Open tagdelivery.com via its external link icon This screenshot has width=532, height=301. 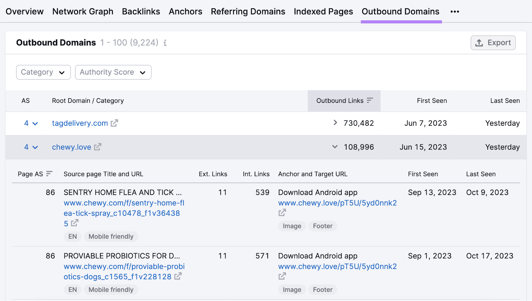(x=114, y=123)
